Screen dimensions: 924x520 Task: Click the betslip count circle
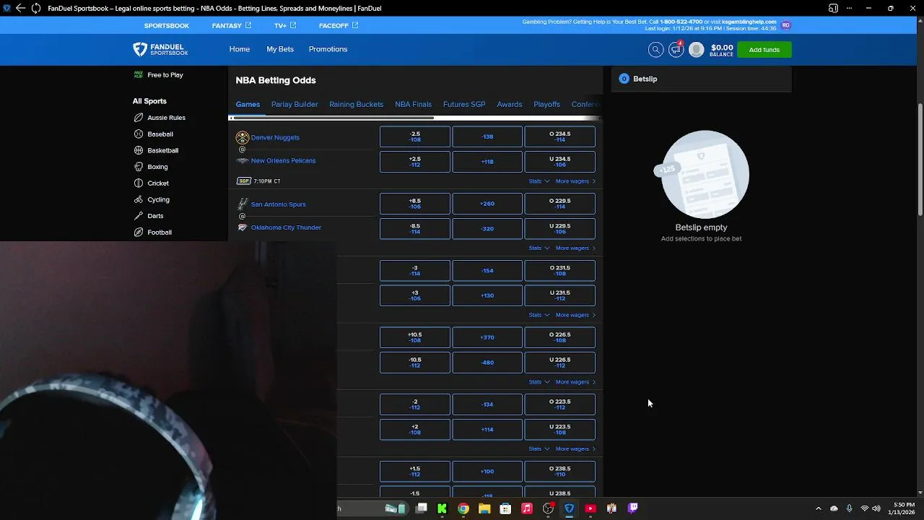click(624, 79)
